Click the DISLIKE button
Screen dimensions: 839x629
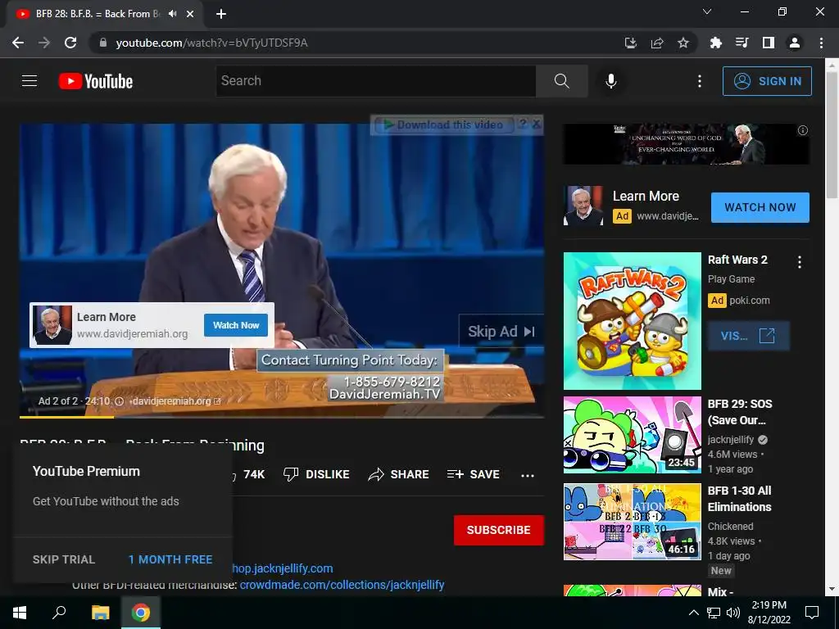316,474
